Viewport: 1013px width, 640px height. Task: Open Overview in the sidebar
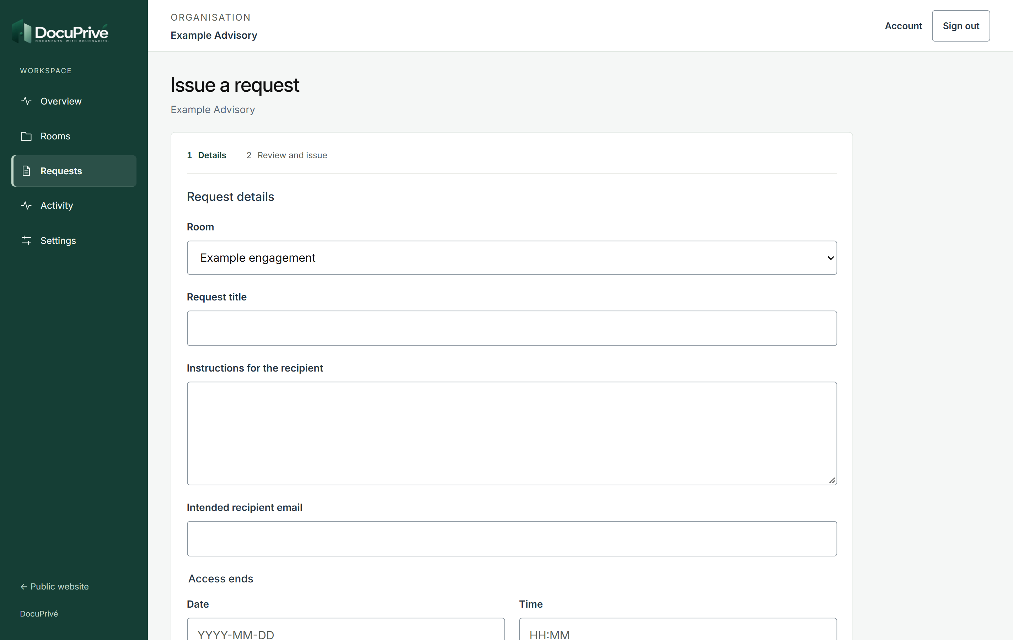tap(74, 101)
